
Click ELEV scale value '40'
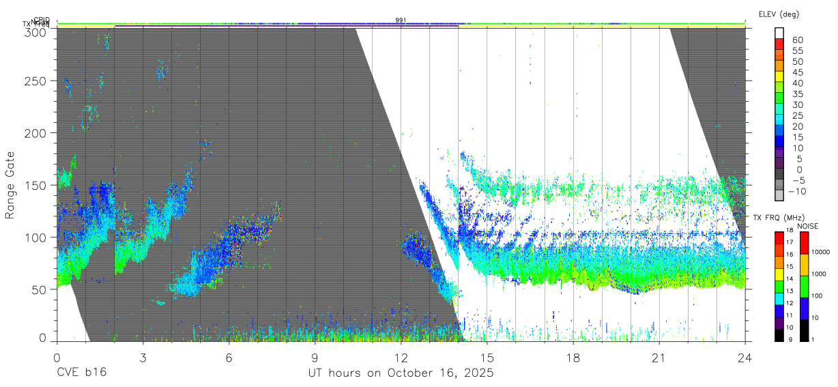[797, 83]
